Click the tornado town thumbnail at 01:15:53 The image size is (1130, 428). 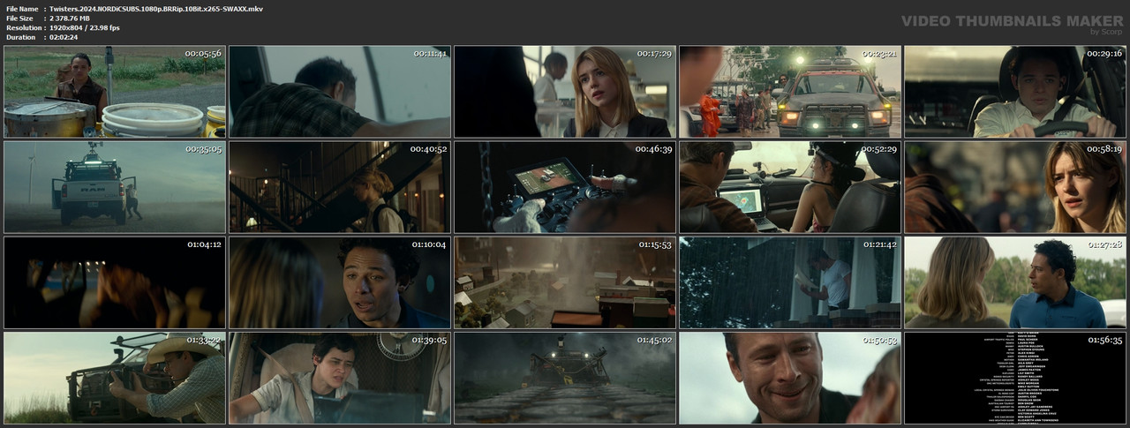565,282
